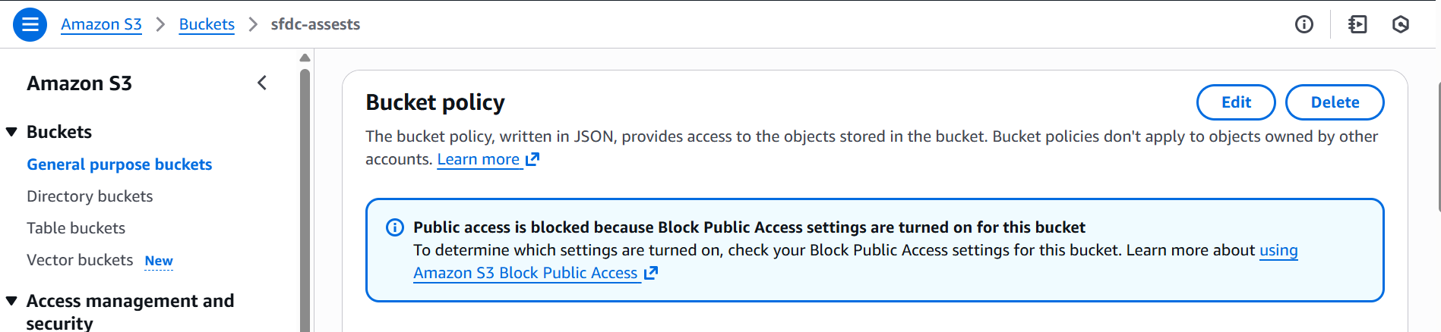Click info icon in blocked access alert
The width and height of the screenshot is (1441, 332).
point(395,227)
